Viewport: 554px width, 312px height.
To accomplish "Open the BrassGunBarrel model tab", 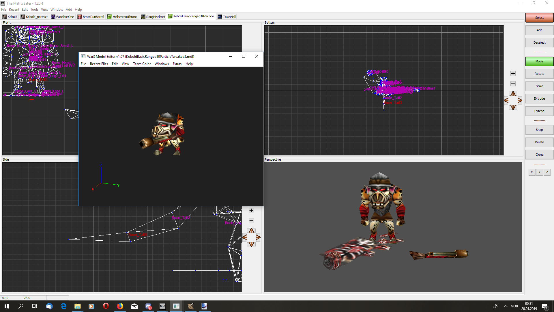I will coord(91,17).
